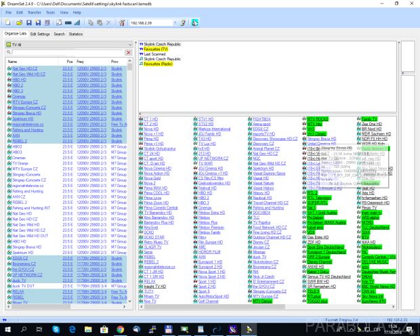Select the Last Scanned bouquet
Screen dimensions: 420x336
tap(154, 54)
